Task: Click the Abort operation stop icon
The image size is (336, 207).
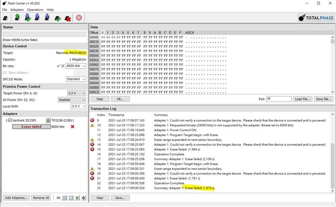Action: pyautogui.click(x=79, y=17)
